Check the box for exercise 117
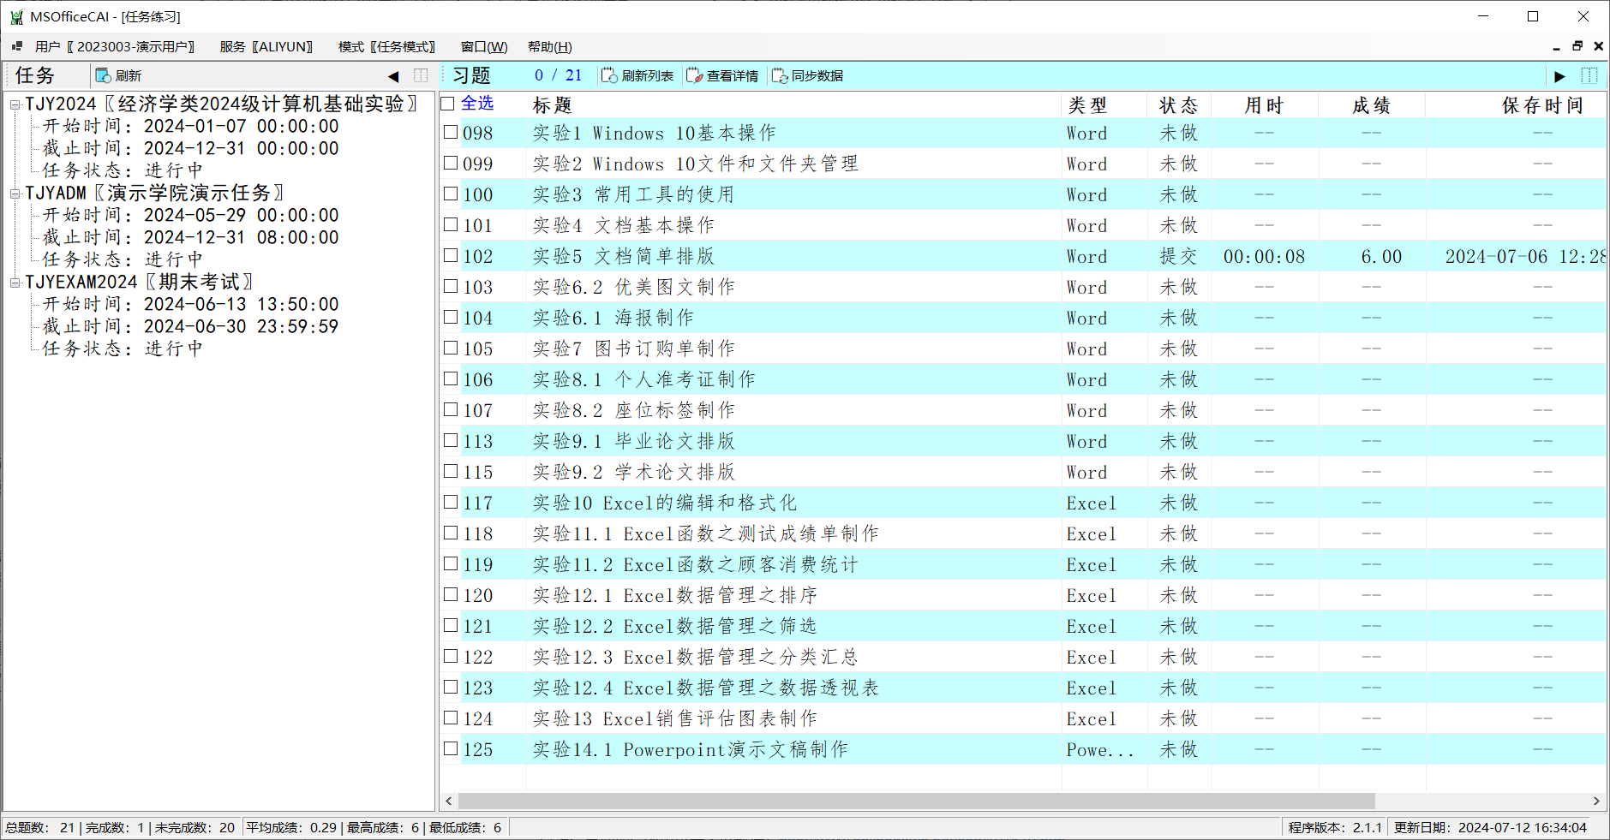Viewport: 1610px width, 840px height. click(x=451, y=502)
